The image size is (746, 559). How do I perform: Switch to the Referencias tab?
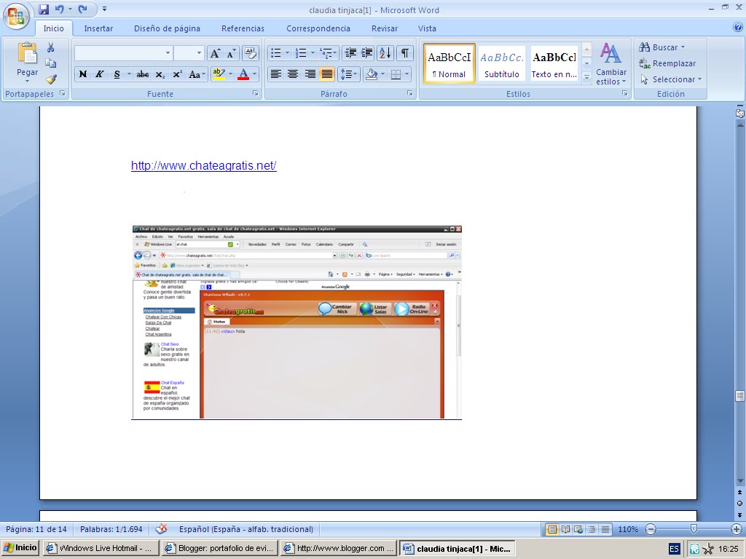point(243,28)
